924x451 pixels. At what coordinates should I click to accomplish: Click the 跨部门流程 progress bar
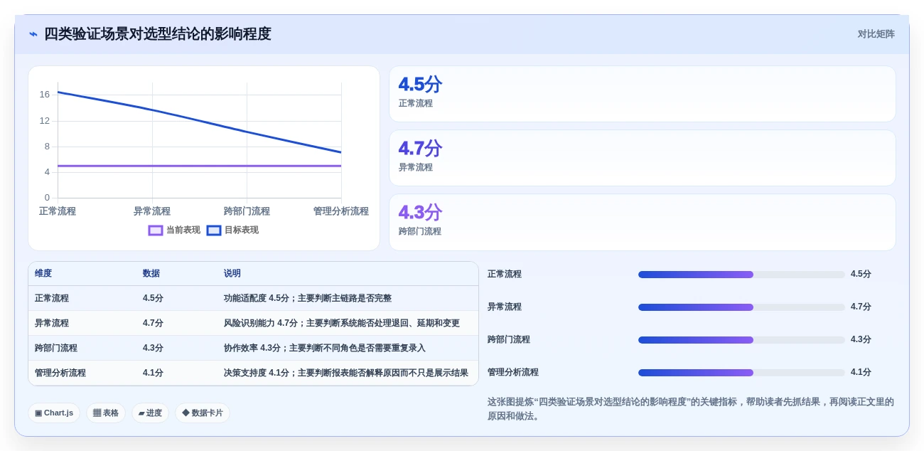741,340
